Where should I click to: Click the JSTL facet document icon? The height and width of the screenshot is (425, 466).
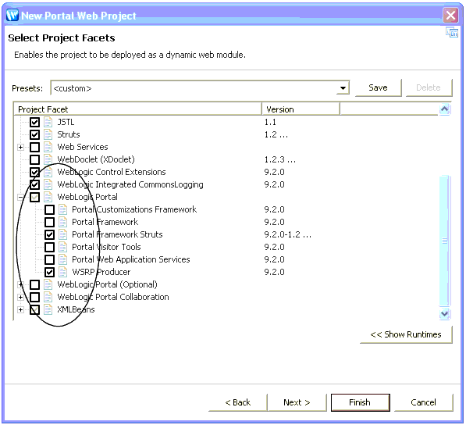pos(48,122)
